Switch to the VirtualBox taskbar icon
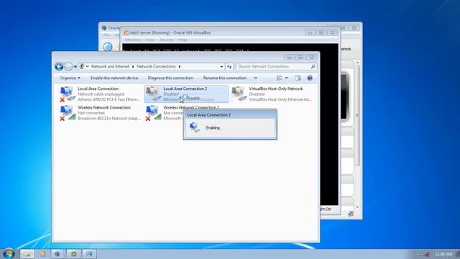The height and width of the screenshot is (259, 460). click(57, 254)
